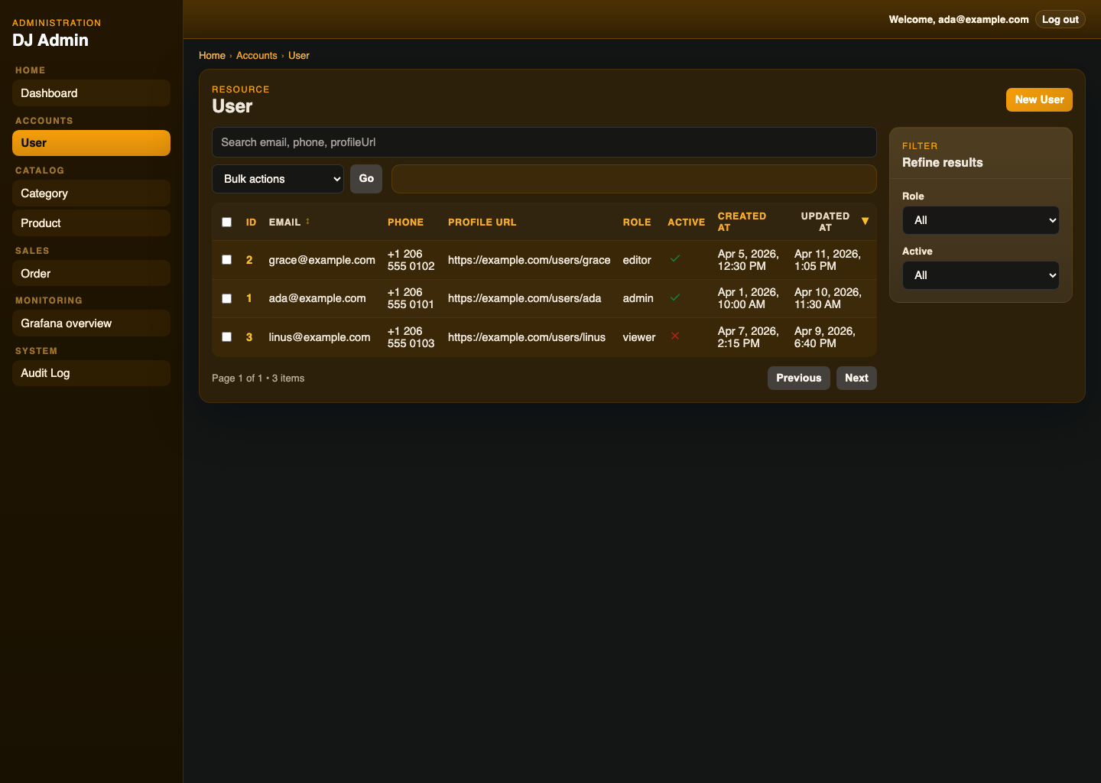Click the Log out button

1060,19
